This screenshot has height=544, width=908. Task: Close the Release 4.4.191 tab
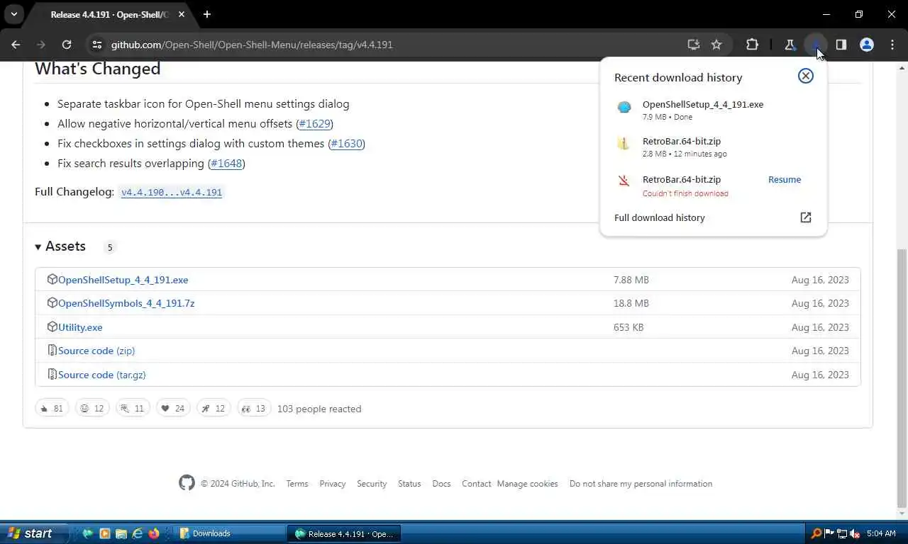[x=182, y=14]
